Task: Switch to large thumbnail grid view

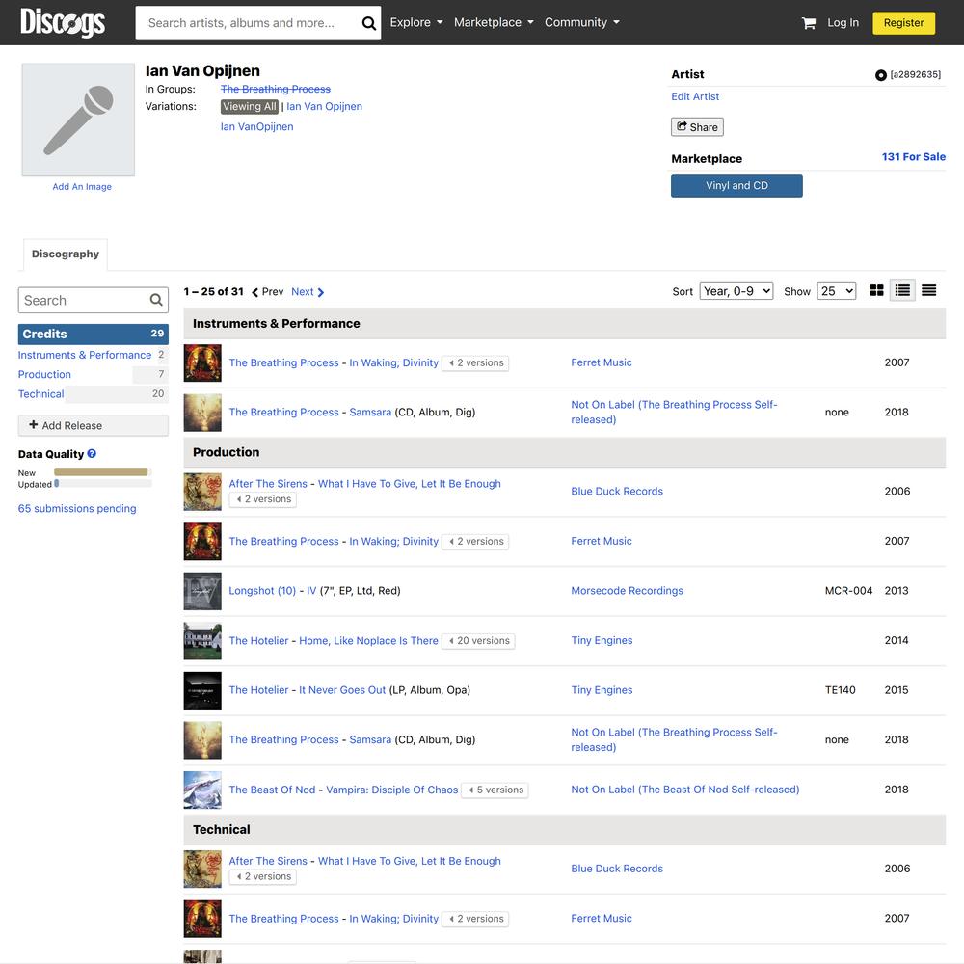Action: point(876,290)
